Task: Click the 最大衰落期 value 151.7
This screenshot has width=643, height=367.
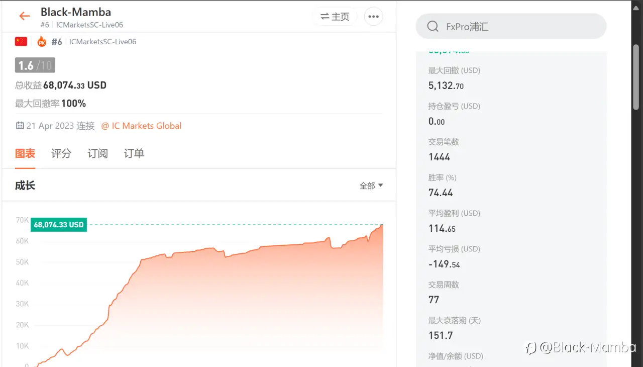Action: [441, 335]
